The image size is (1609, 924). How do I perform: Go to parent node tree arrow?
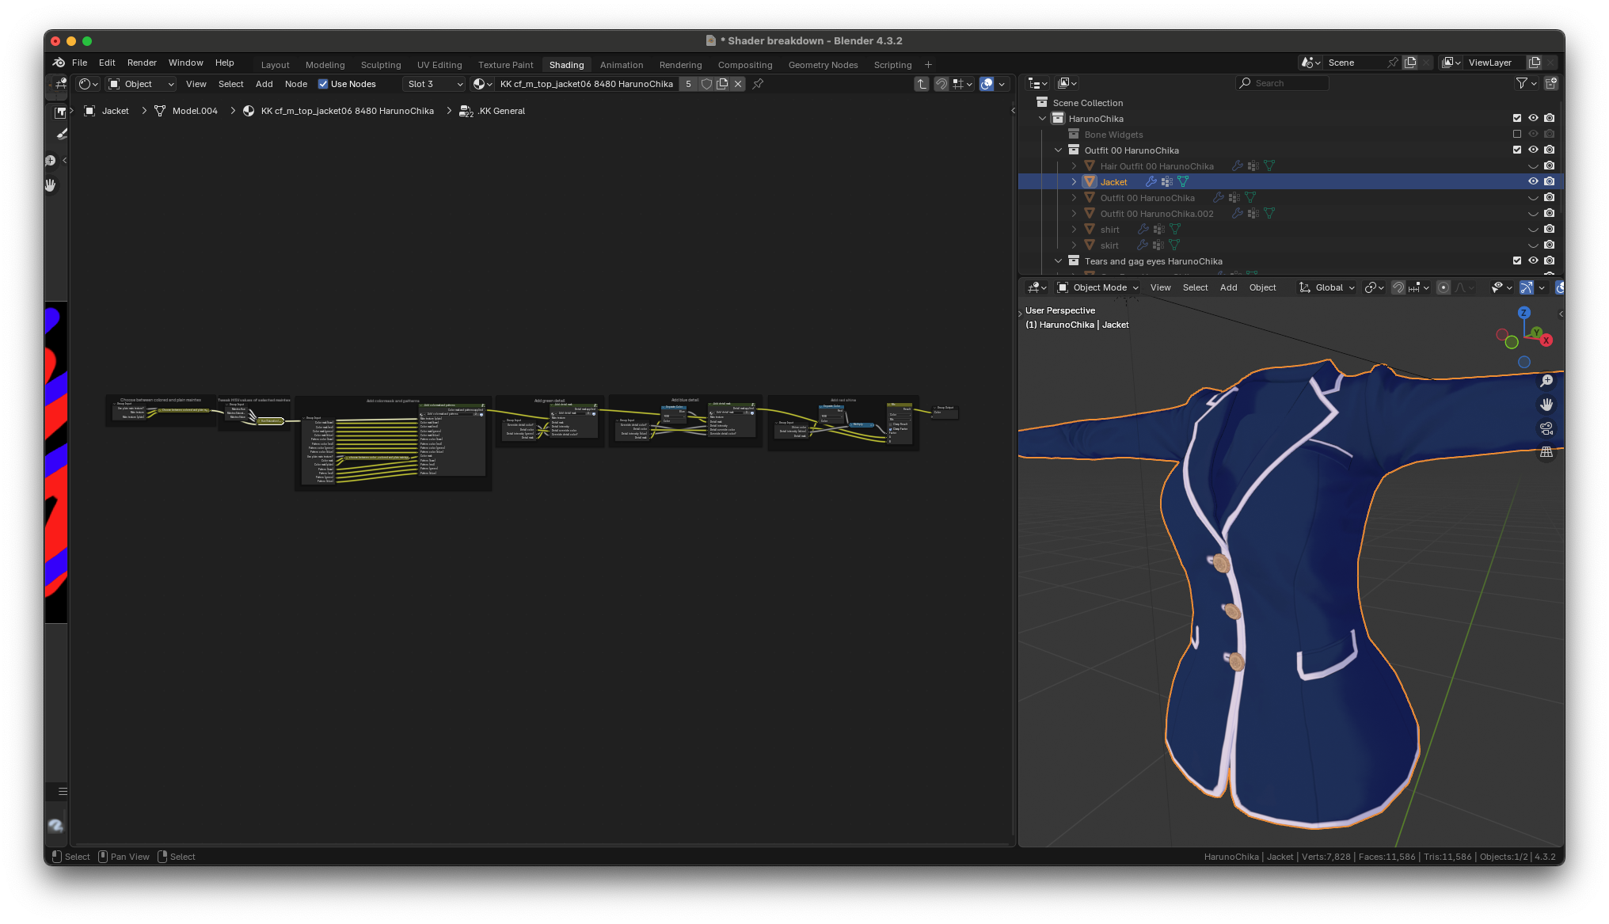click(922, 84)
